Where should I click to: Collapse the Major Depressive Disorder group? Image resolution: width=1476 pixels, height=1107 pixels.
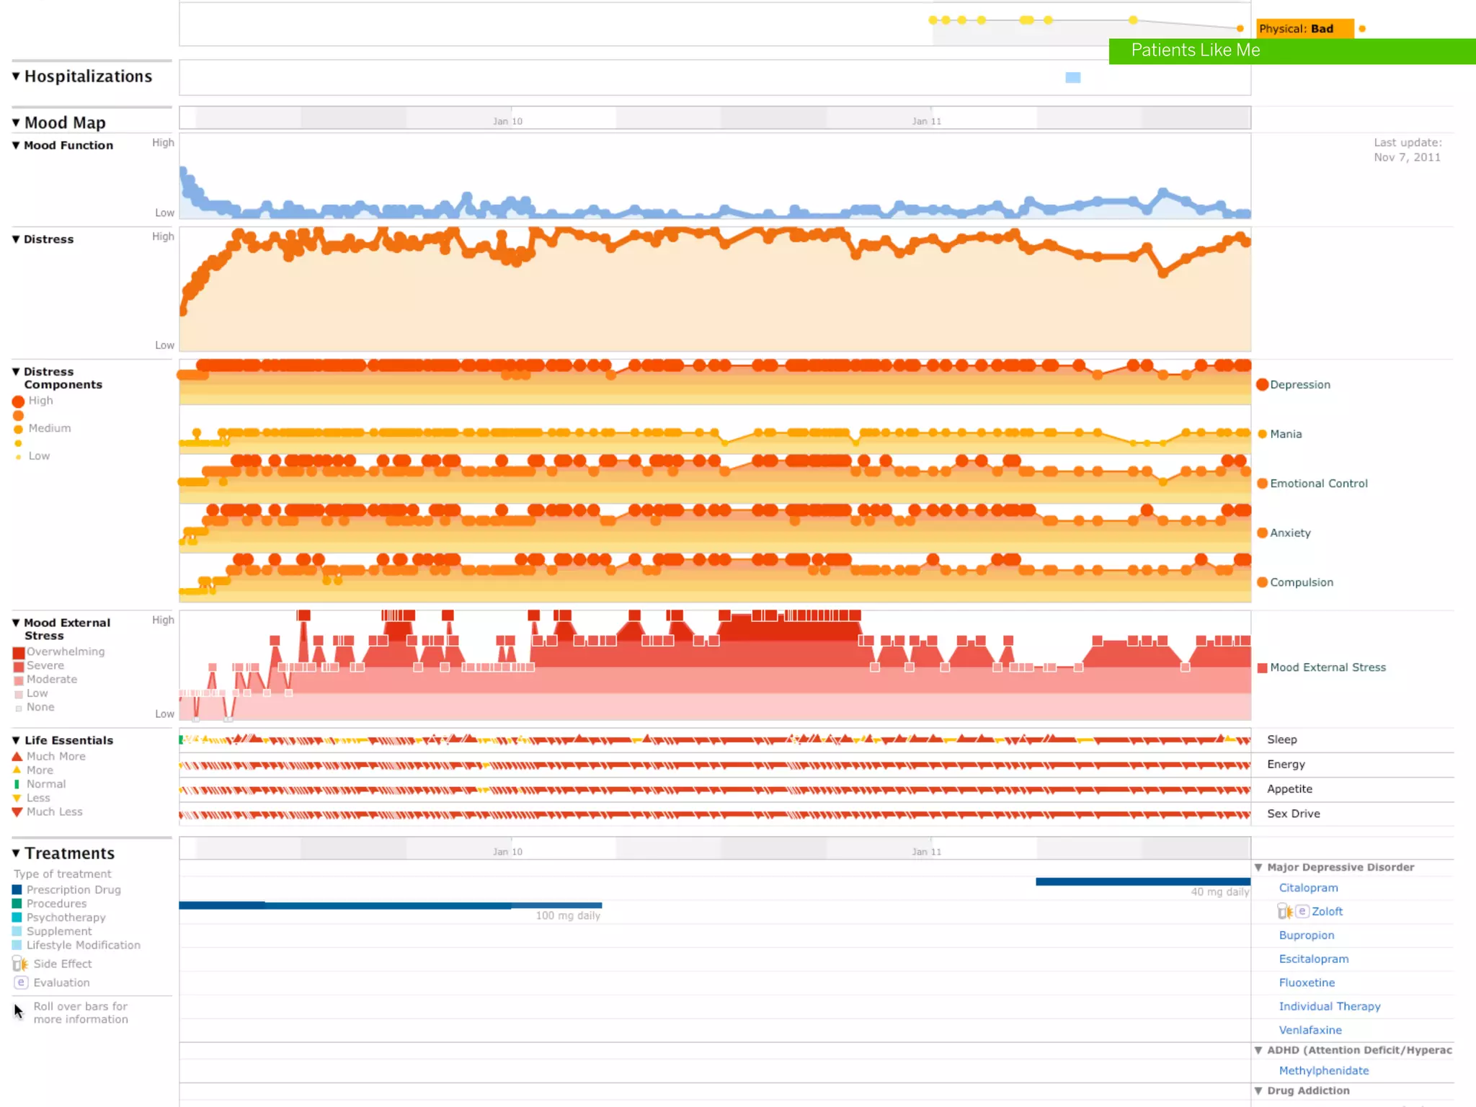click(1258, 867)
